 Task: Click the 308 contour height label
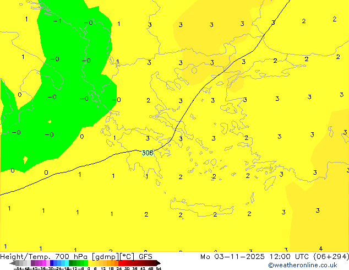pyautogui.click(x=148, y=153)
